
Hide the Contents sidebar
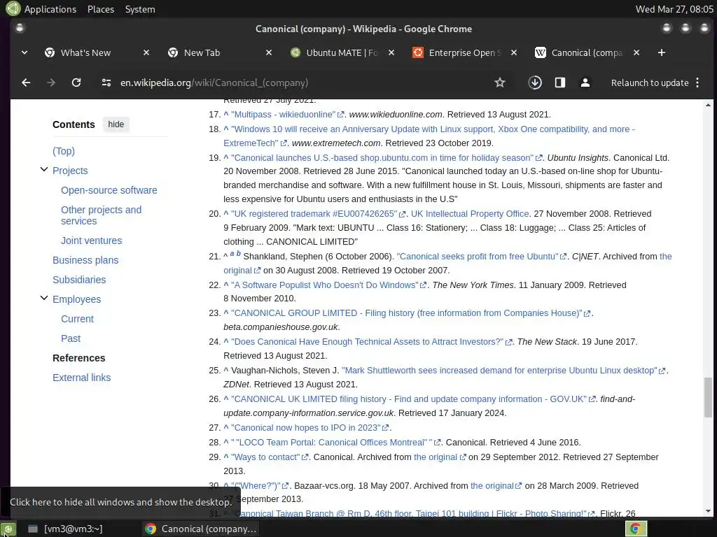pos(116,124)
